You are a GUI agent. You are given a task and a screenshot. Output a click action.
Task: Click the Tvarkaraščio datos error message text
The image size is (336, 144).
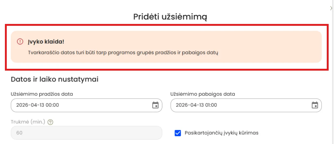click(123, 53)
